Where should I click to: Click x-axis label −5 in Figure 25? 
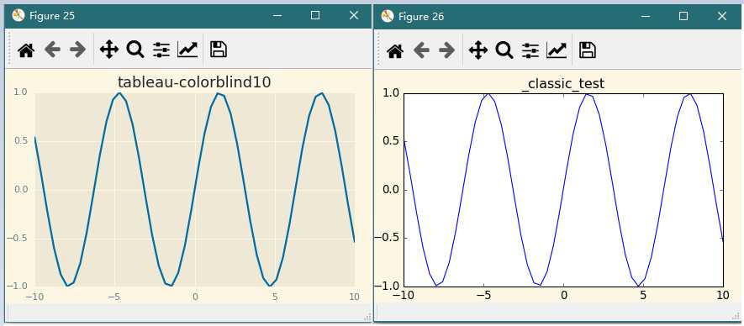coord(113,297)
